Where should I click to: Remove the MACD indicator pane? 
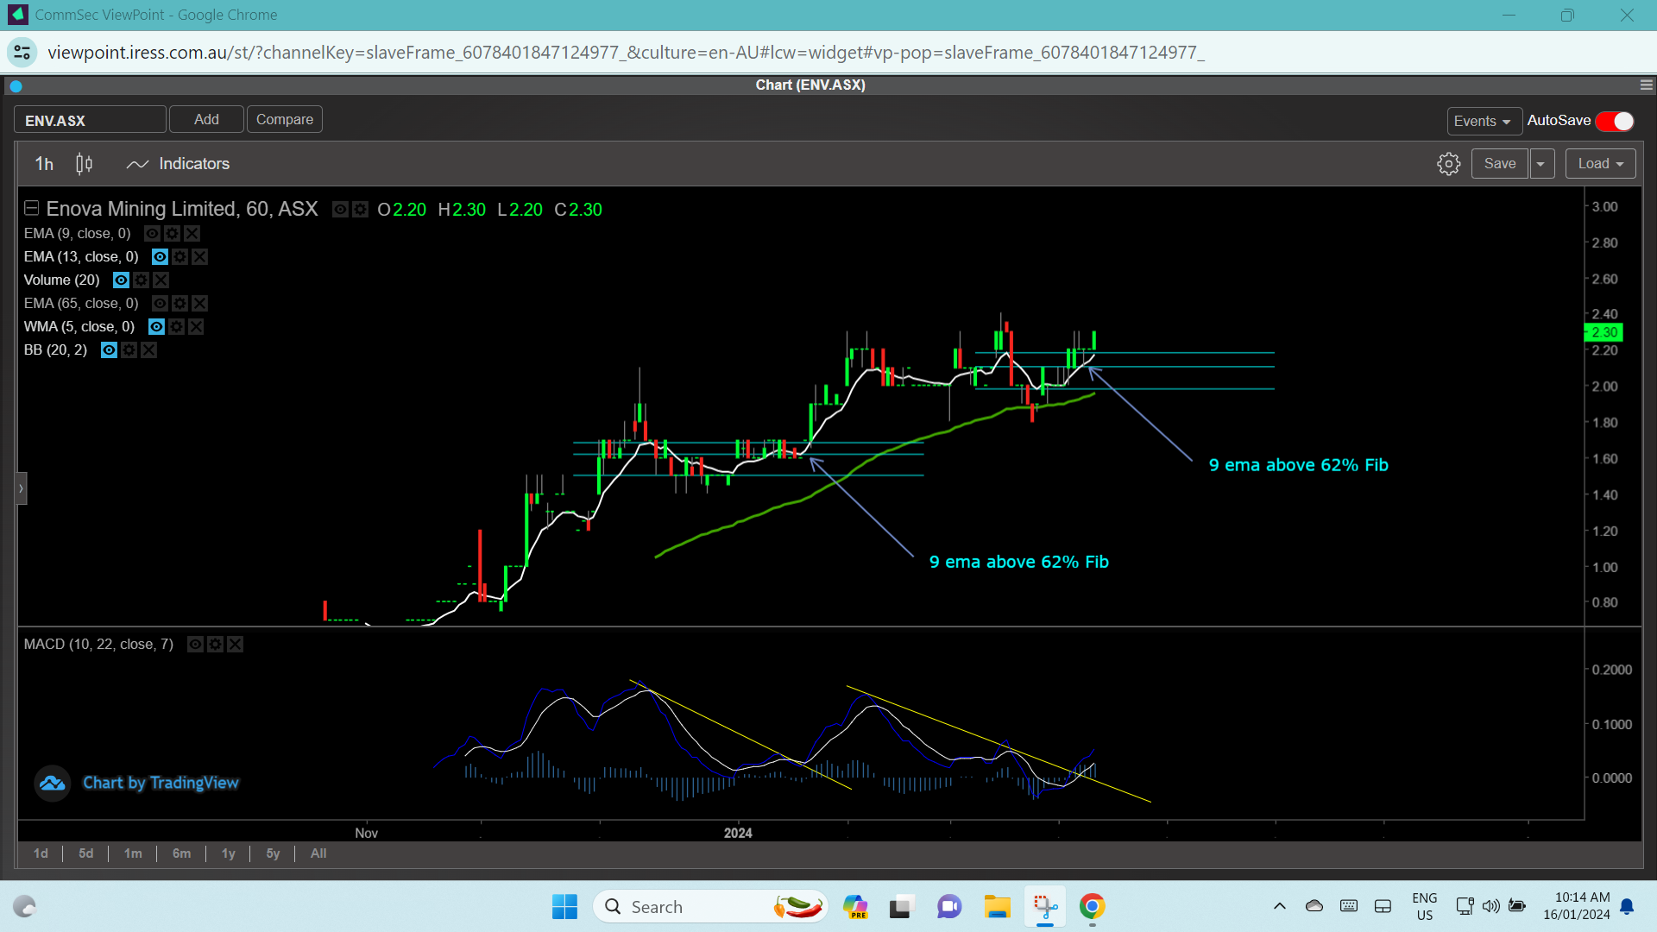coord(235,645)
